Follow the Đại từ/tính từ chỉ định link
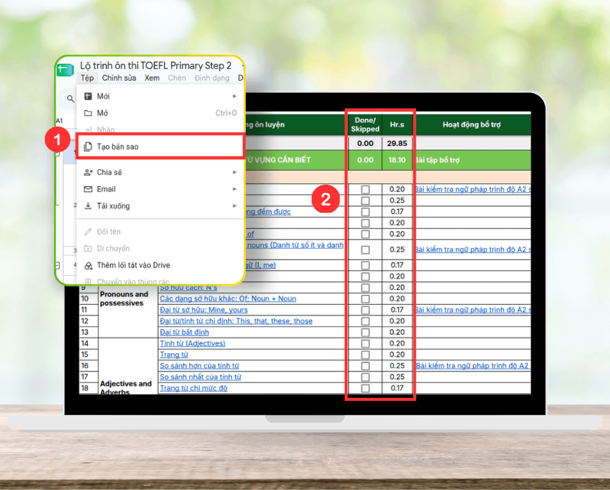 point(236,321)
